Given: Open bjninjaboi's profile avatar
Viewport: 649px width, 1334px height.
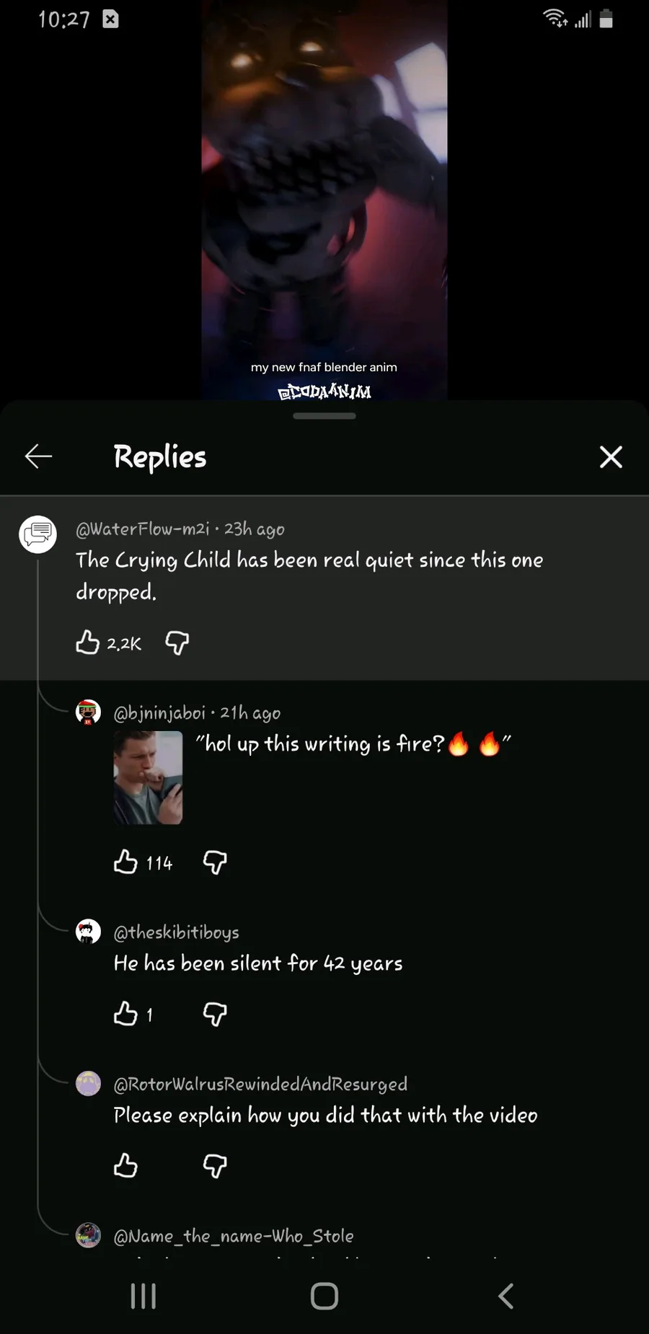Looking at the screenshot, I should point(88,712).
